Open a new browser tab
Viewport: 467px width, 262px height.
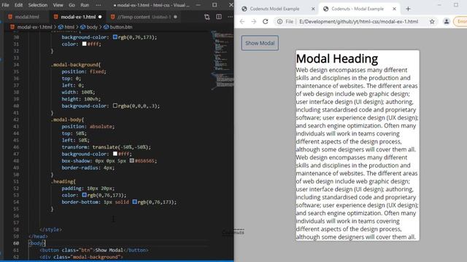click(408, 9)
